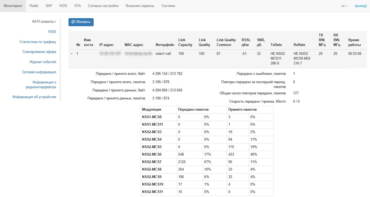Open the ru language dropdown
This screenshot has height=197, width=370.
[x=344, y=6]
